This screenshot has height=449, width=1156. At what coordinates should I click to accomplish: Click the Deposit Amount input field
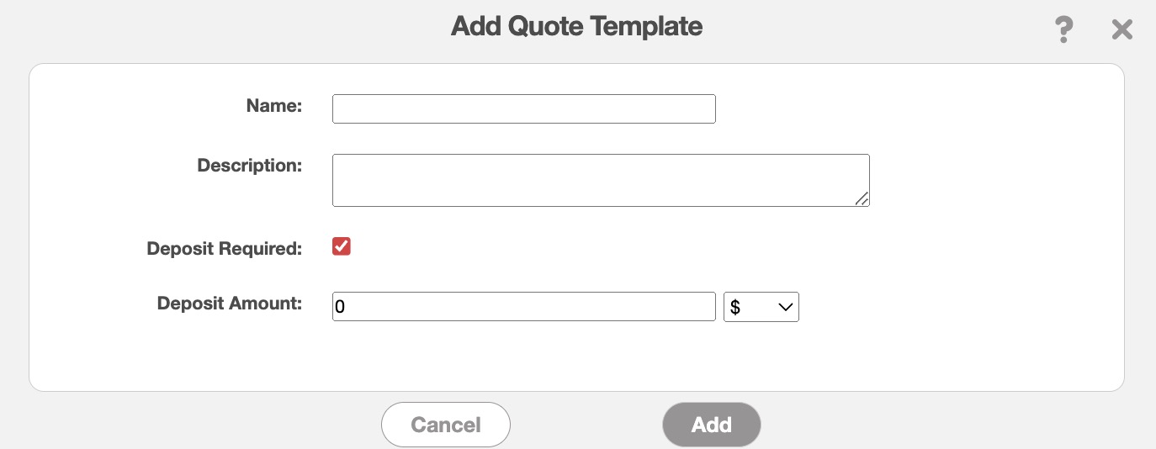(x=523, y=307)
